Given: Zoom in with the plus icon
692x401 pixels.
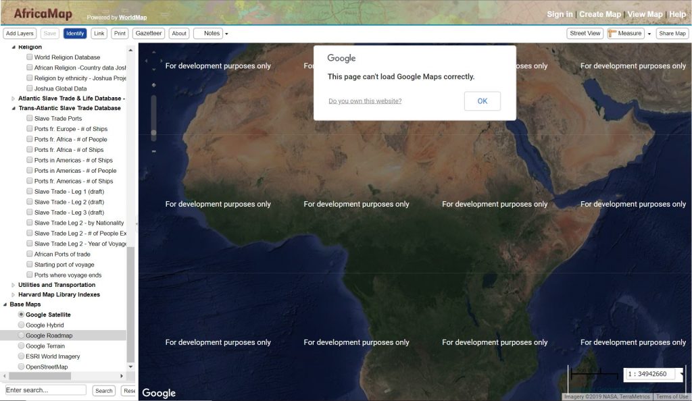Looking at the screenshot, I should click(x=153, y=85).
